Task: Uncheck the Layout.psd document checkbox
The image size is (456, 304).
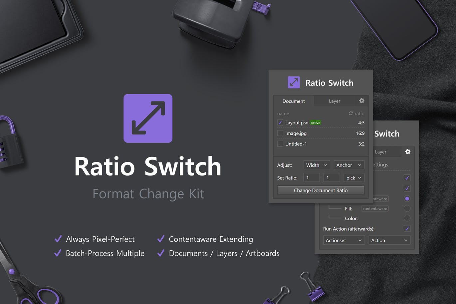Action: pyautogui.click(x=280, y=123)
